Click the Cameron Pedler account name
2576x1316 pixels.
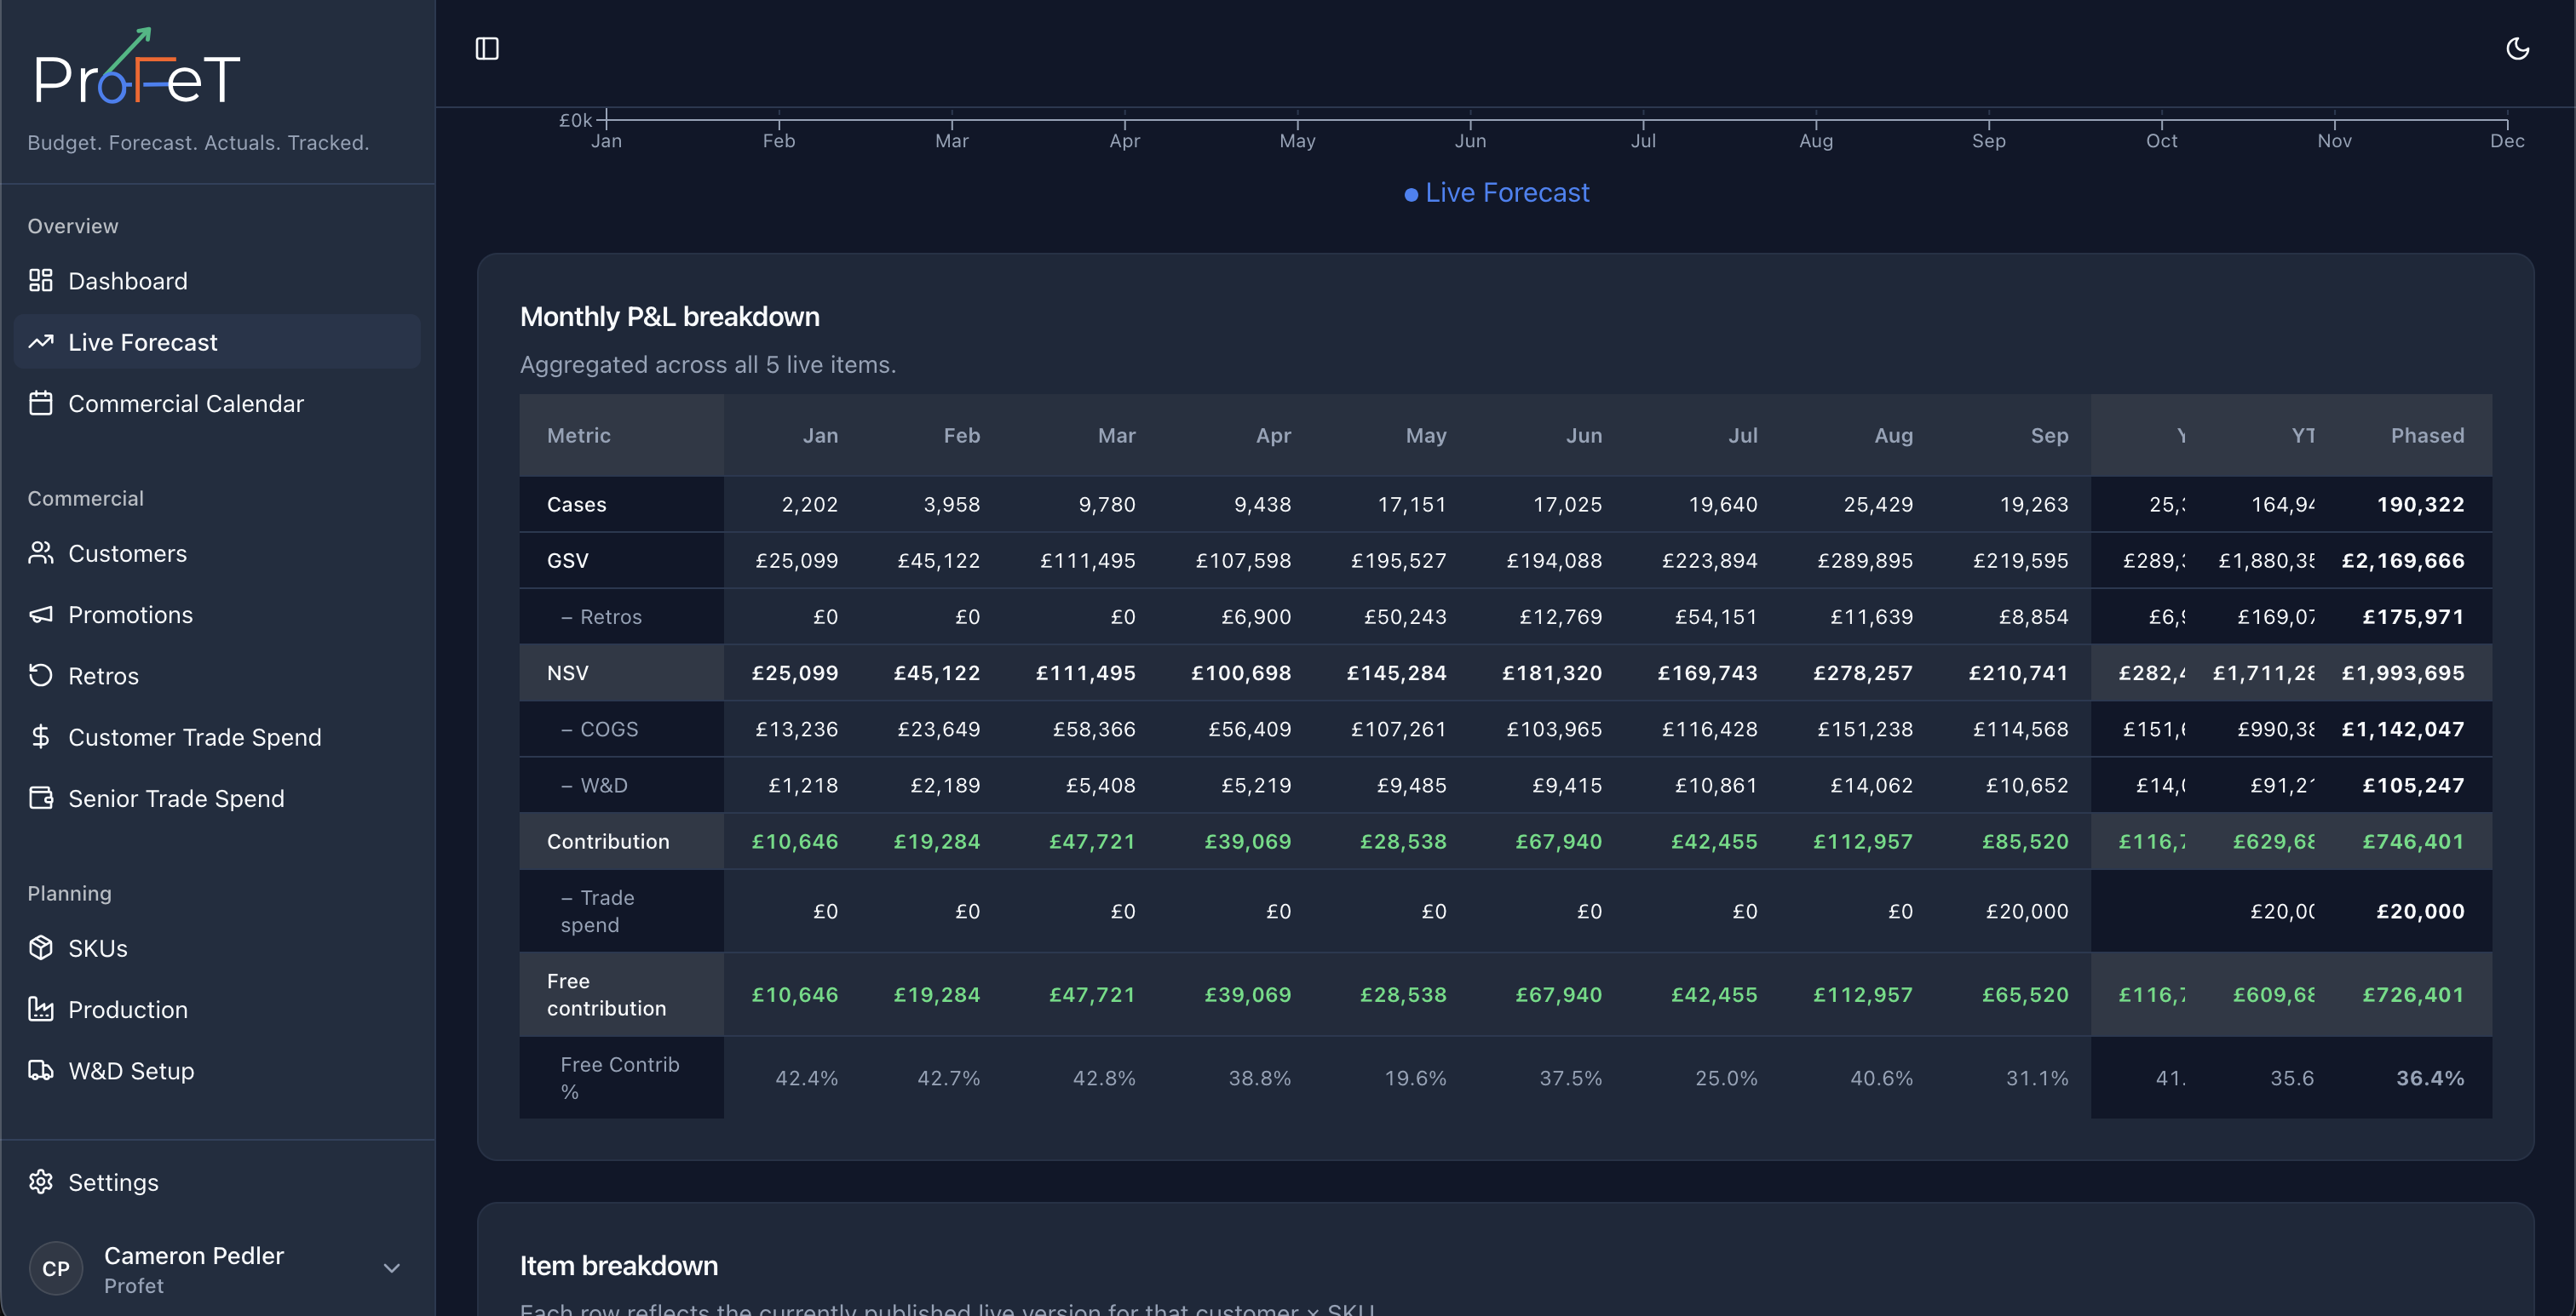tap(194, 1255)
